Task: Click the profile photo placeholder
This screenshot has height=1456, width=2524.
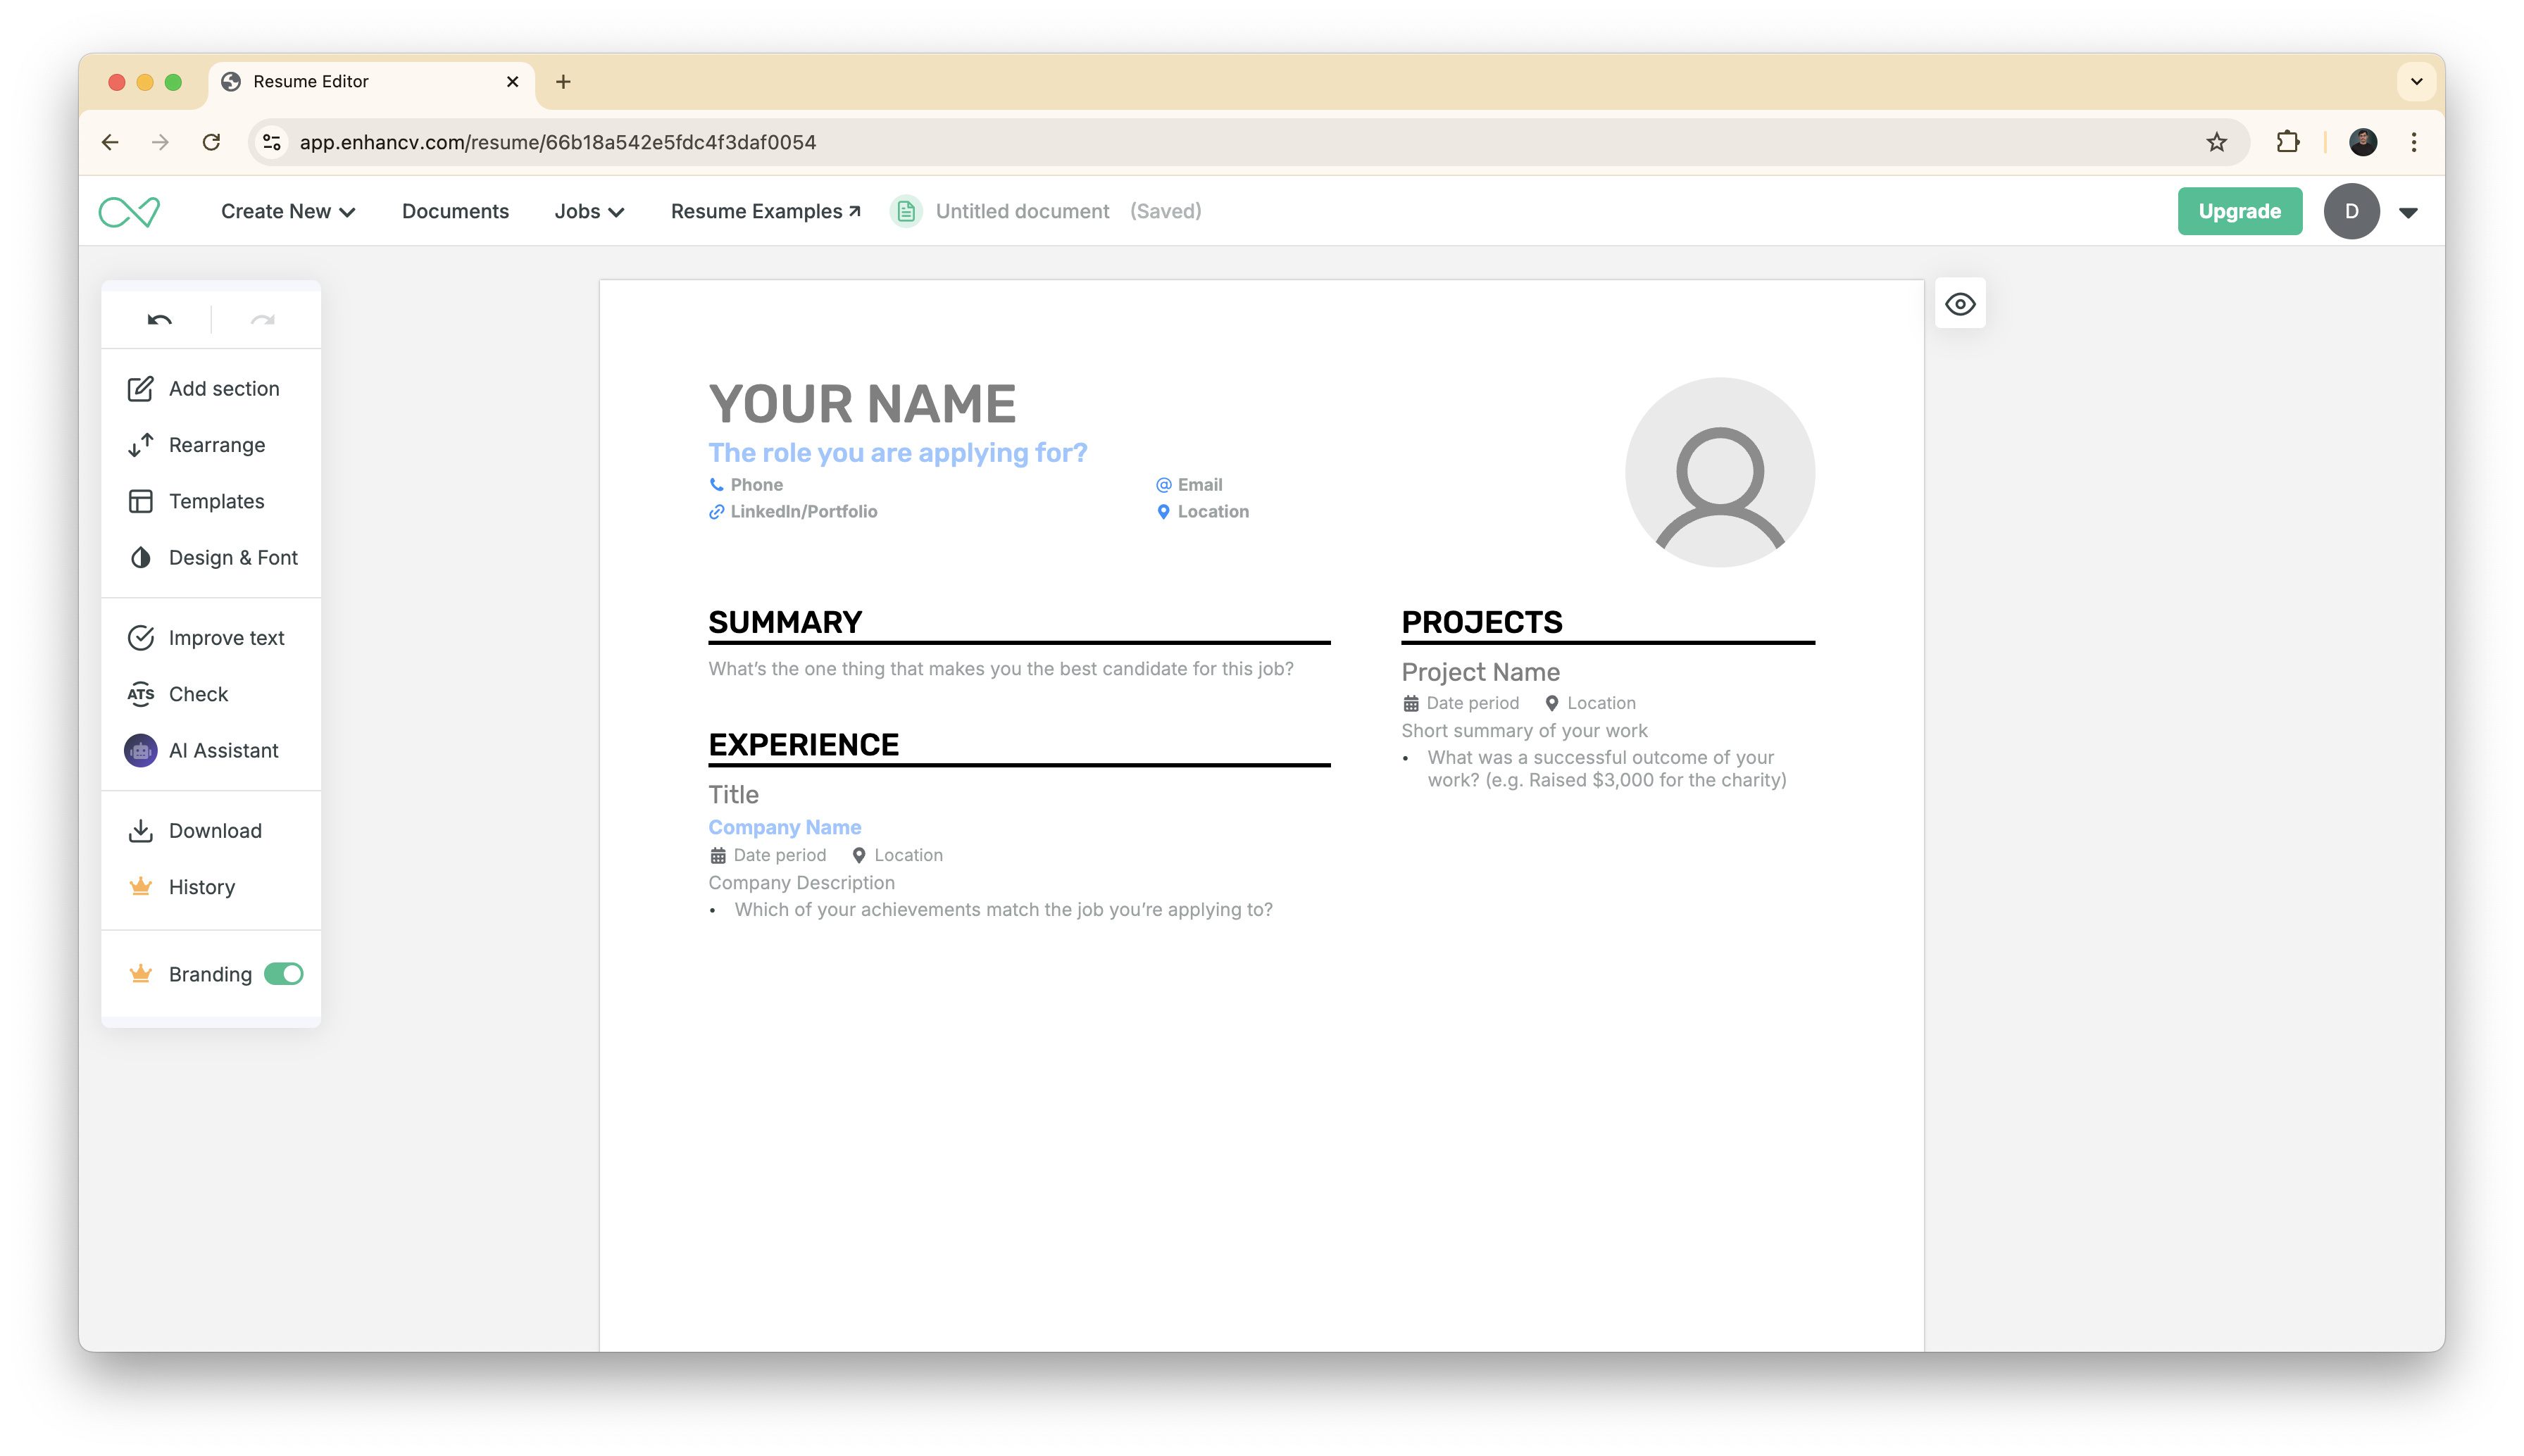Action: click(x=1719, y=472)
